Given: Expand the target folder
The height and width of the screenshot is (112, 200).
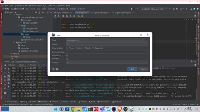Looking at the screenshot, I should (x=9, y=56).
